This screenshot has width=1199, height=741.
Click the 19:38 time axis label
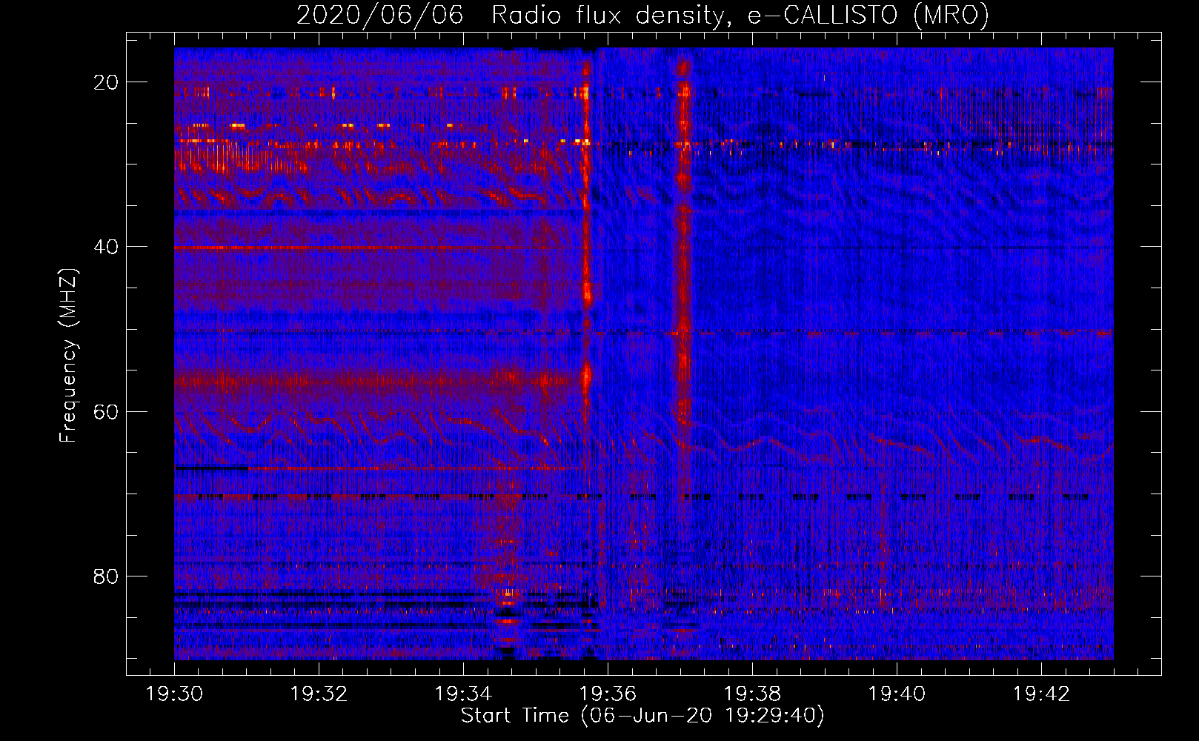[752, 694]
